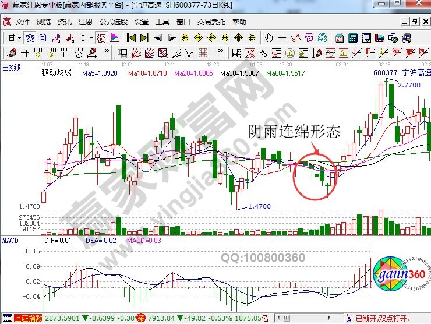Click the MACD indicator label

10,240
